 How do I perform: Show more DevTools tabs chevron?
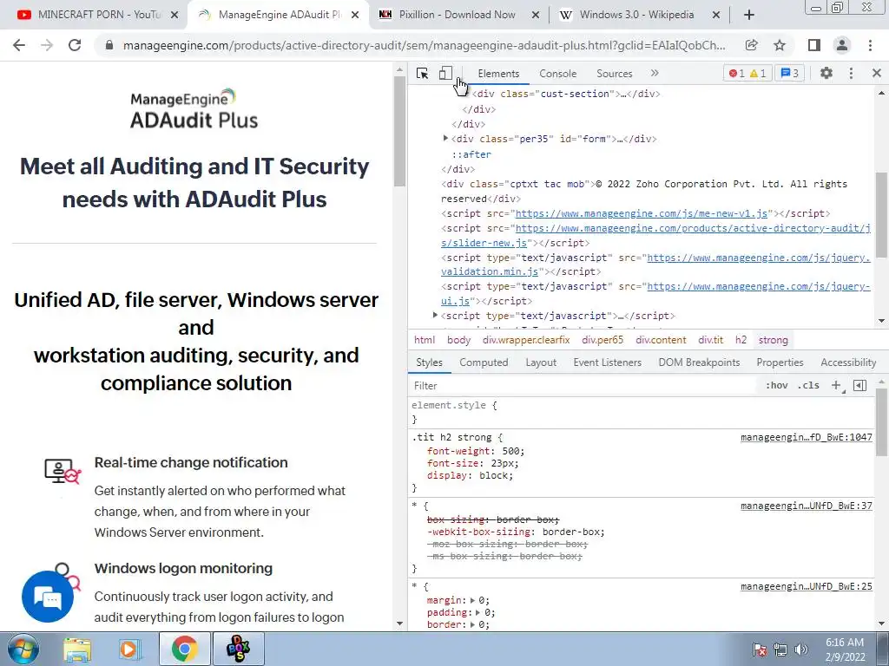(x=655, y=73)
